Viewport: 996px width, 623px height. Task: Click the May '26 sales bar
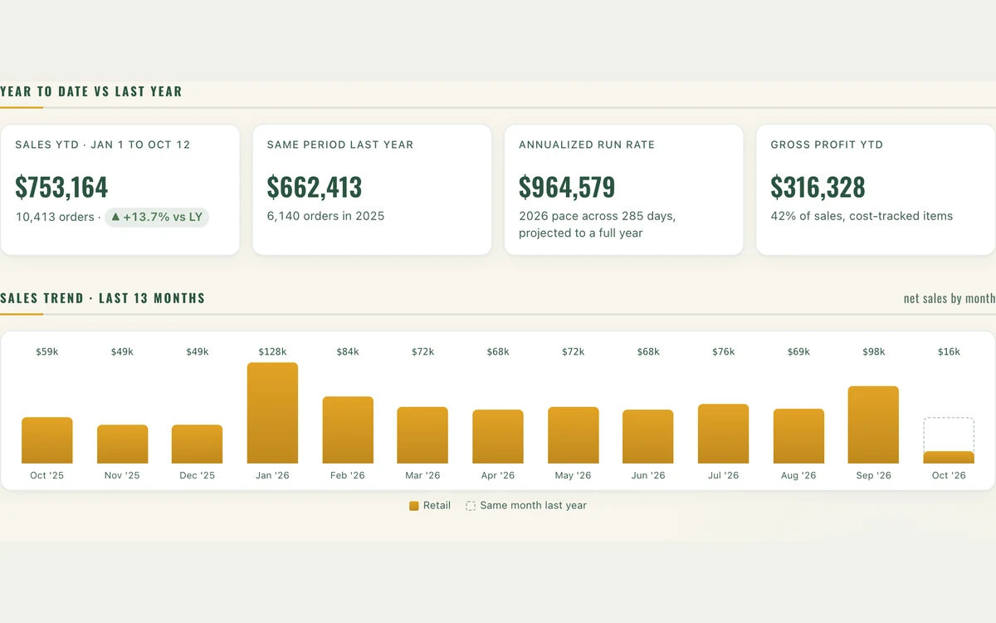573,435
